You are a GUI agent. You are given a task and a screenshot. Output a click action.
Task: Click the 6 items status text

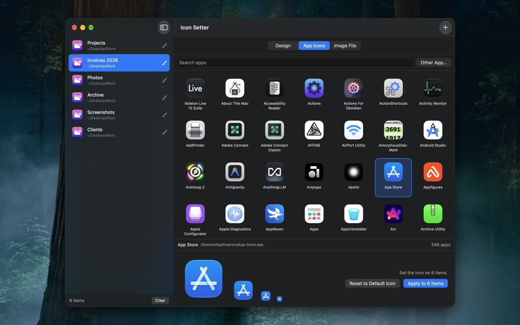tap(77, 301)
